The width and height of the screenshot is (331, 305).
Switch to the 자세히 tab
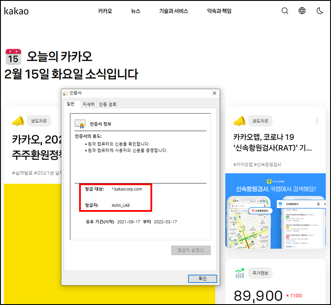click(x=89, y=104)
